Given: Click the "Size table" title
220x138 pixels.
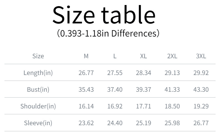Looking at the screenshot, I should click(x=104, y=15).
